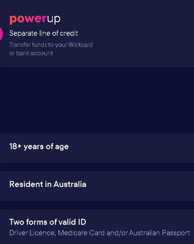The image size is (194, 244).
Task: Select the "Separate line of credit" heading
Action: coord(44,33)
